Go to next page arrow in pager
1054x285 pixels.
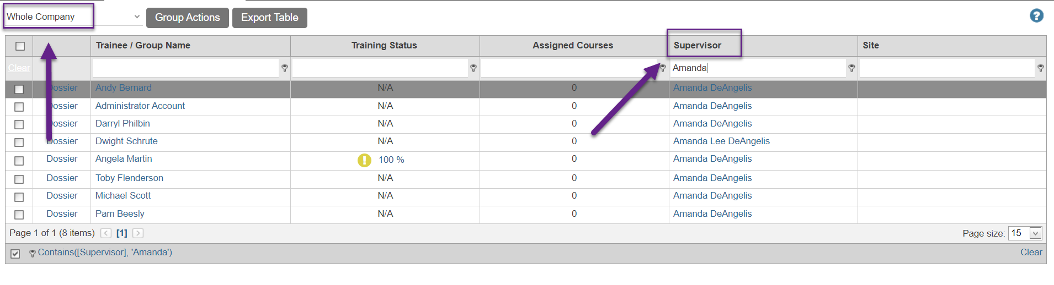[138, 233]
